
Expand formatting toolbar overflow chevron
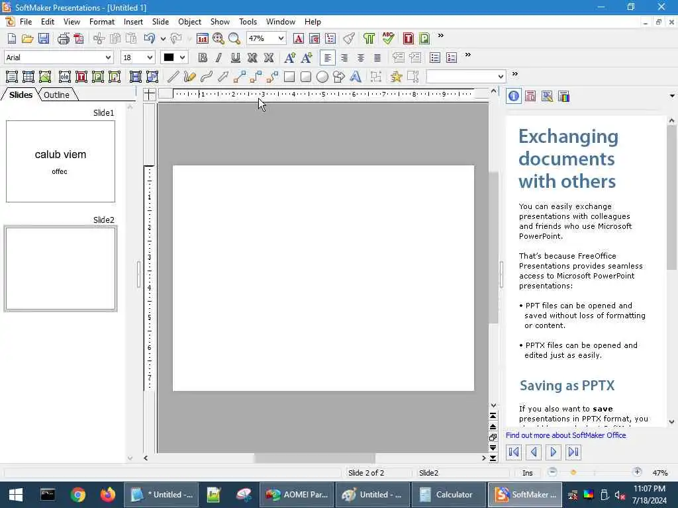point(468,54)
